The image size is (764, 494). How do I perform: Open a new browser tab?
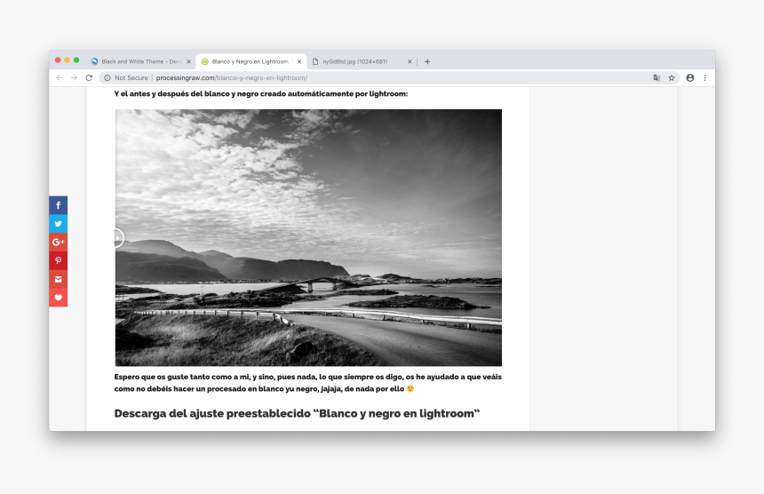[x=427, y=62]
